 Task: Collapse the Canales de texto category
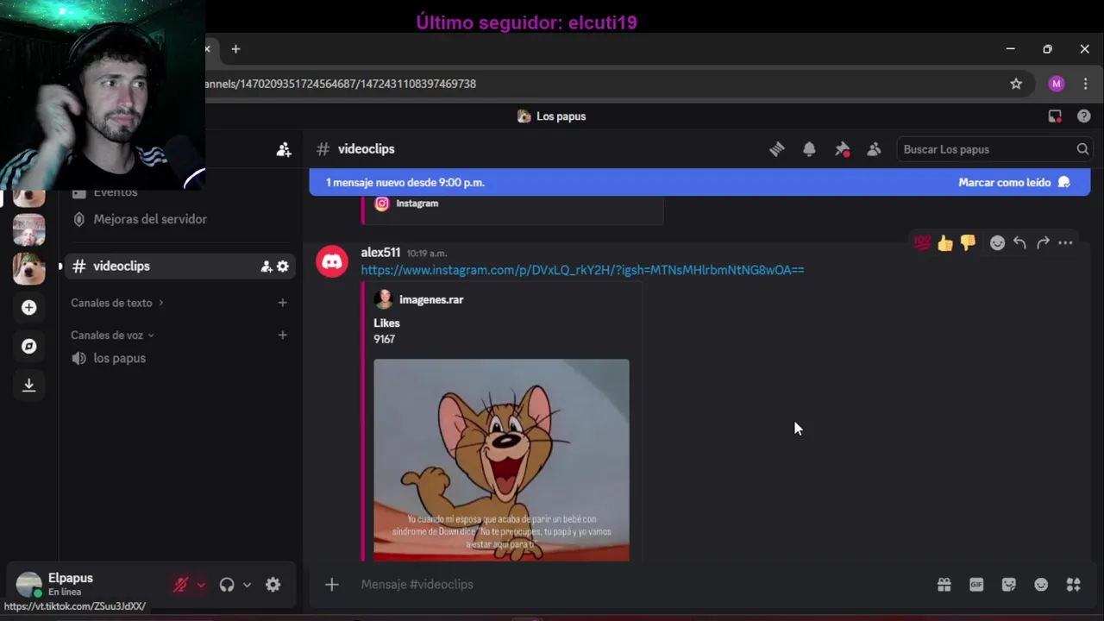(117, 303)
